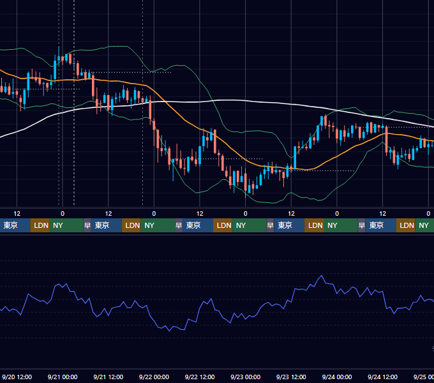Select the 9/21 12:00 time axis label

108,377
